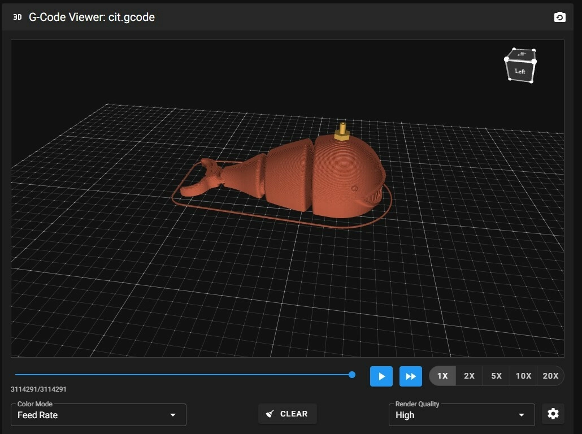
Task: Open the Color Mode dropdown showing Feed Rate
Action: [x=98, y=415]
